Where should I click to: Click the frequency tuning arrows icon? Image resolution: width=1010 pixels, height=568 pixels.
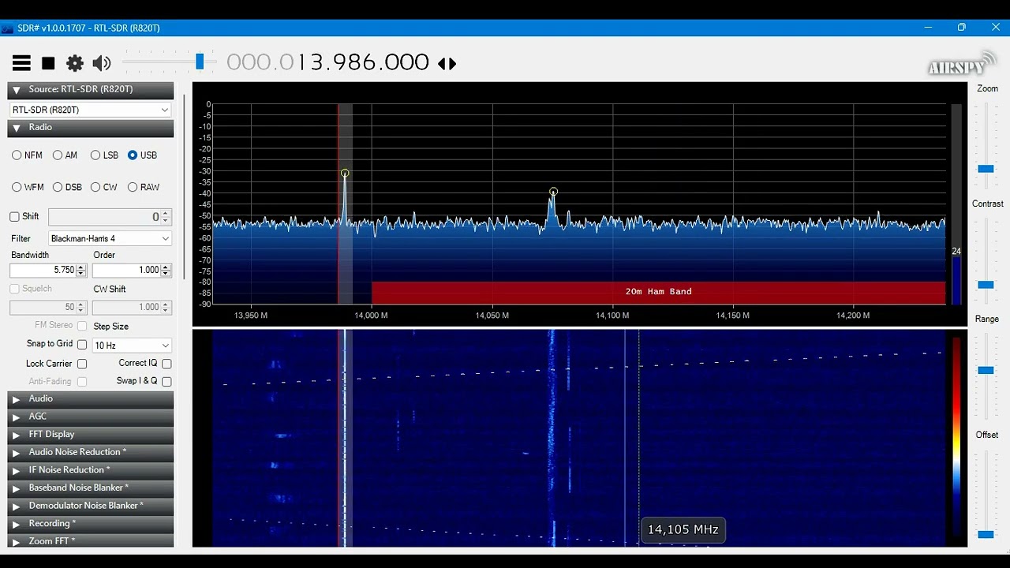(447, 64)
